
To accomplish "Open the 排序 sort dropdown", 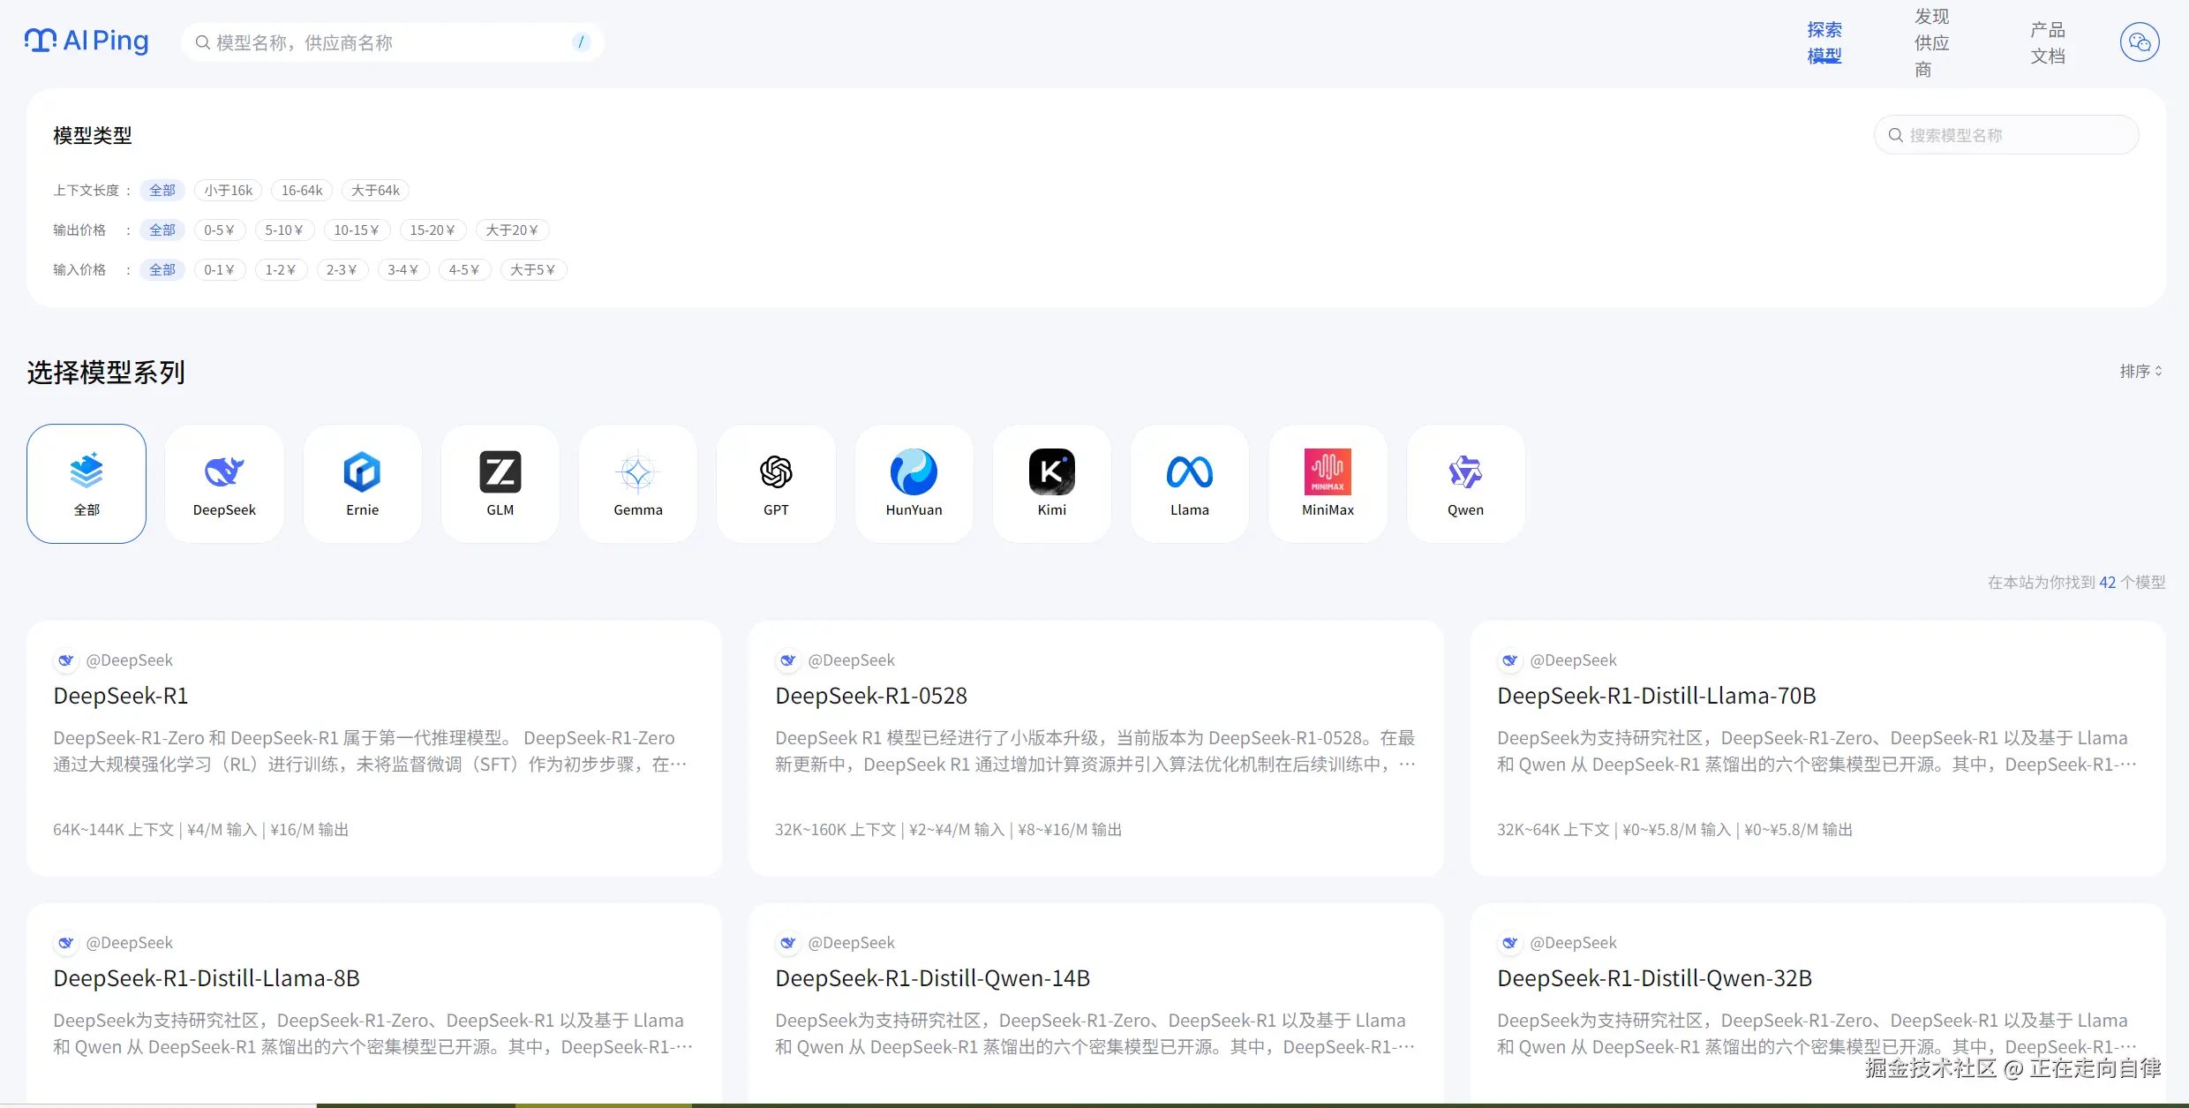I will click(2140, 372).
